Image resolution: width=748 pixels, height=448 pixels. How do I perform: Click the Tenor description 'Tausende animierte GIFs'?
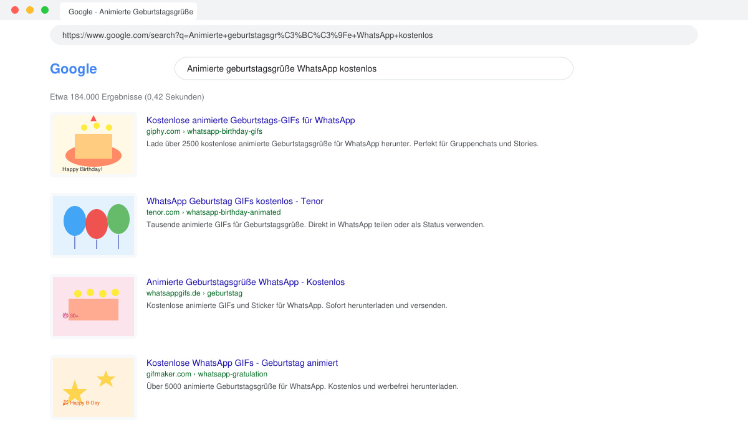[315, 225]
